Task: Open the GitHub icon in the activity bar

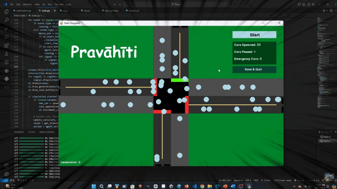Action: 6,71
